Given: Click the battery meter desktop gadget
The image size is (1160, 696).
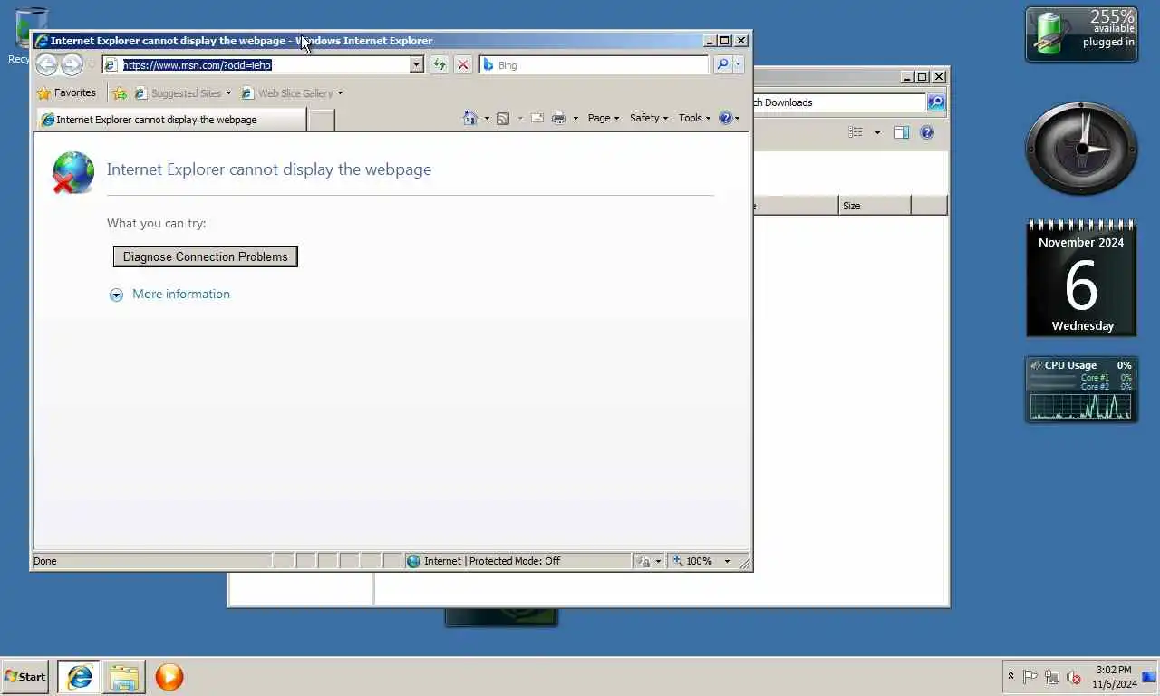Looking at the screenshot, I should 1081,34.
